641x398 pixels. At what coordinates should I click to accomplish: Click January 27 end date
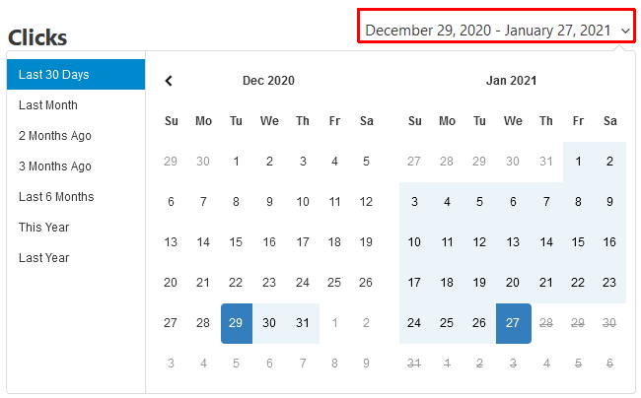pyautogui.click(x=513, y=323)
